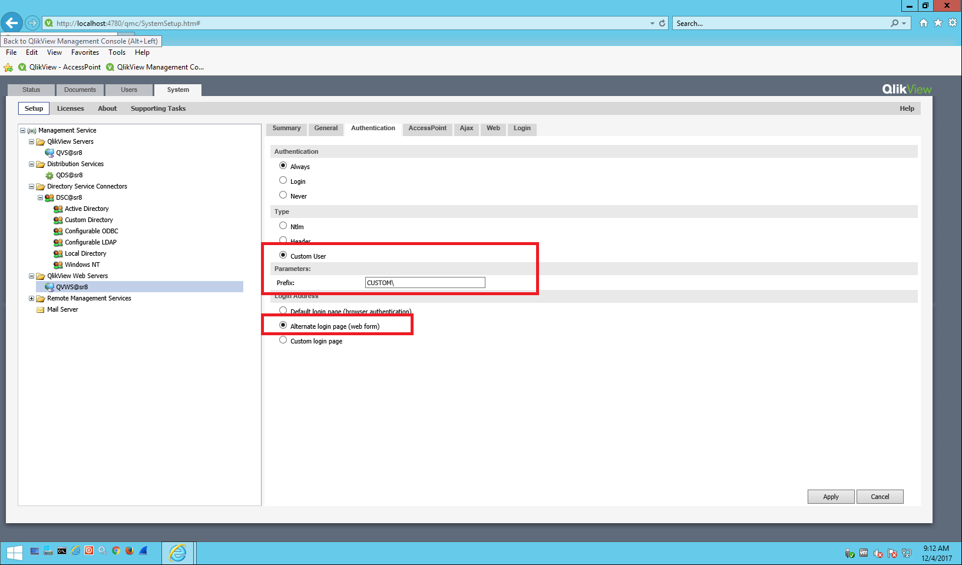This screenshot has width=962, height=565.
Task: Click the Cancel button
Action: click(x=880, y=497)
